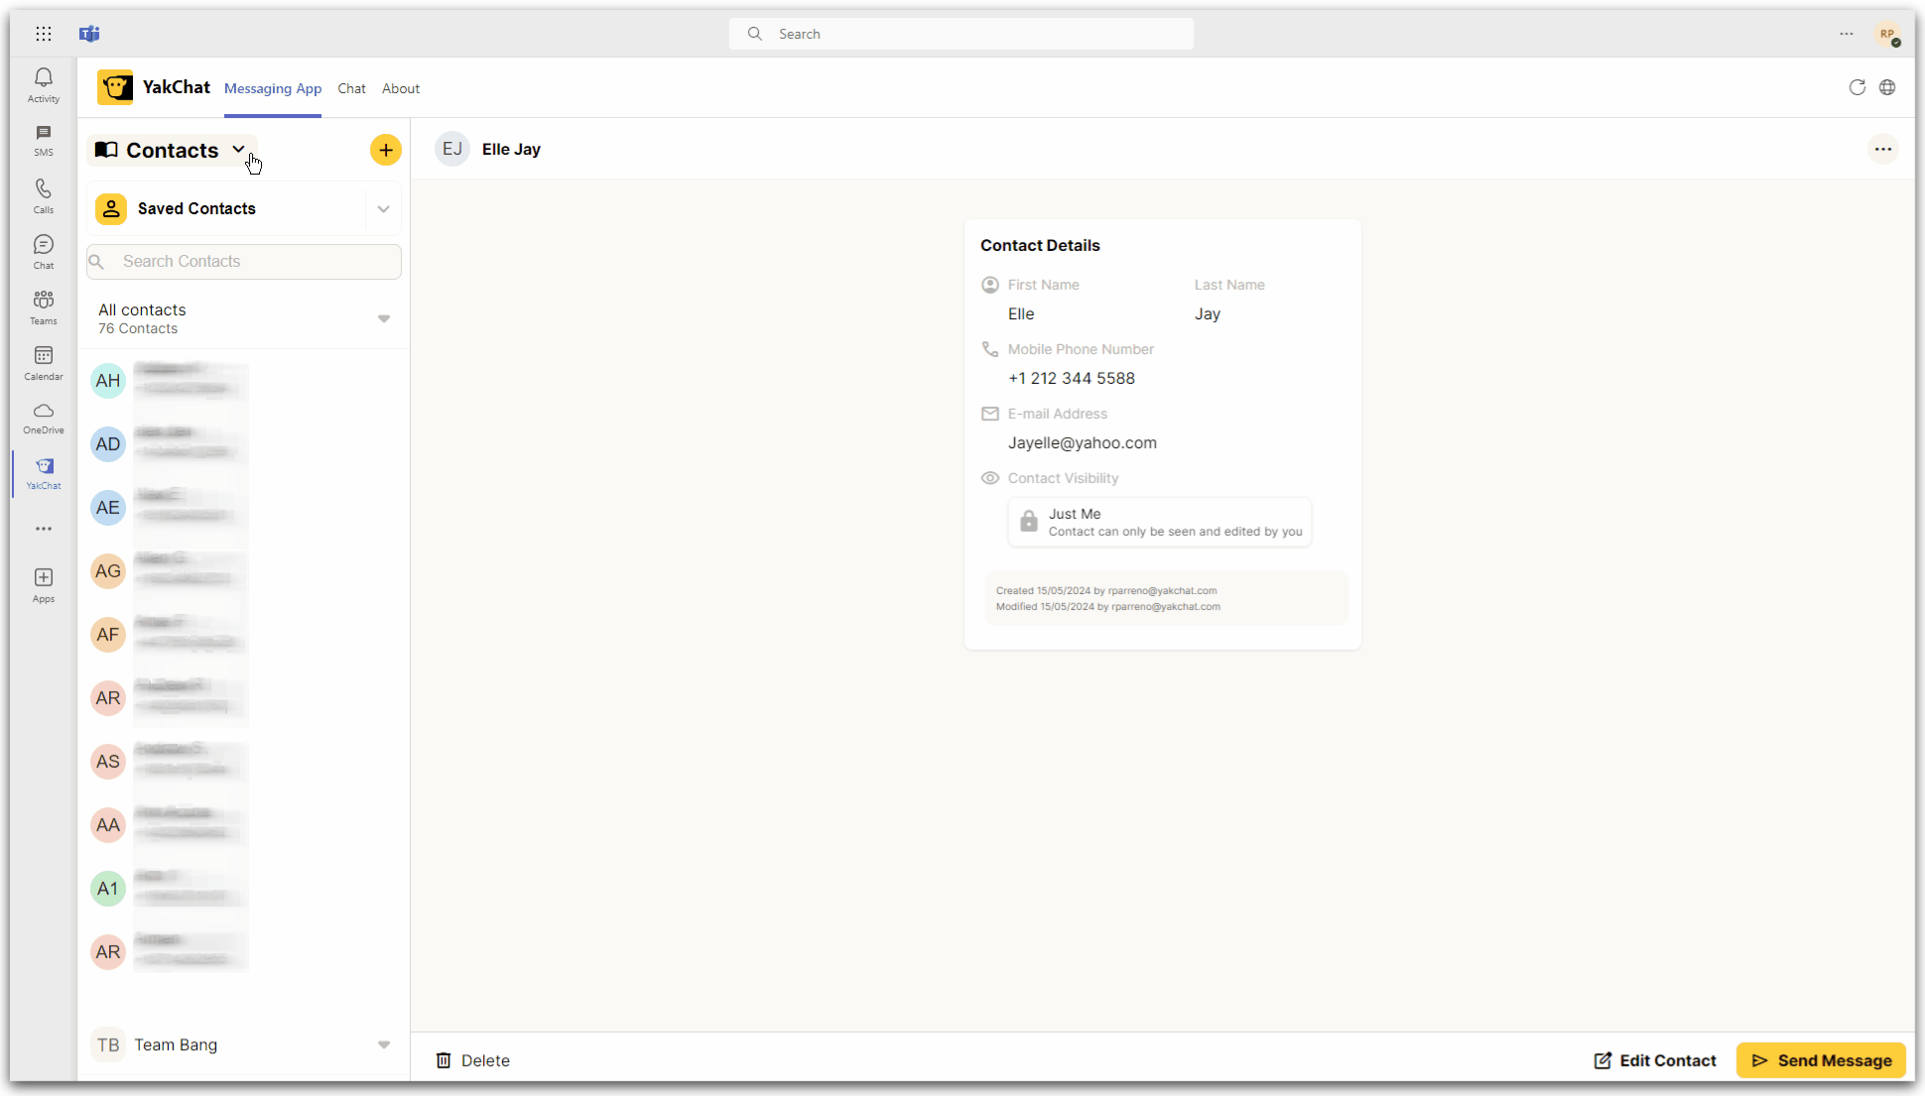Click Just Me visibility card

[x=1160, y=522]
